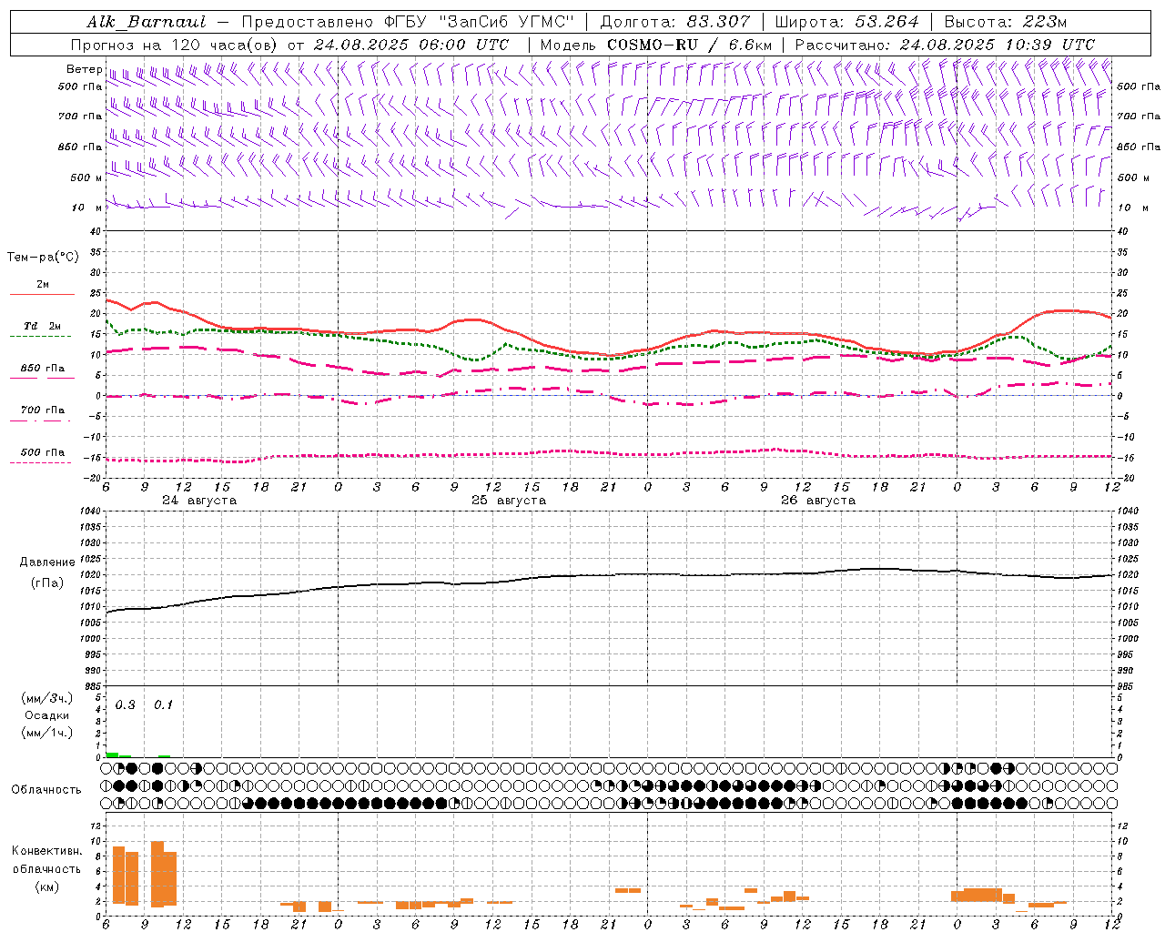This screenshot has height=932, width=1165.
Task: Click the 0.1 precipitation amount value
Action: click(x=163, y=704)
